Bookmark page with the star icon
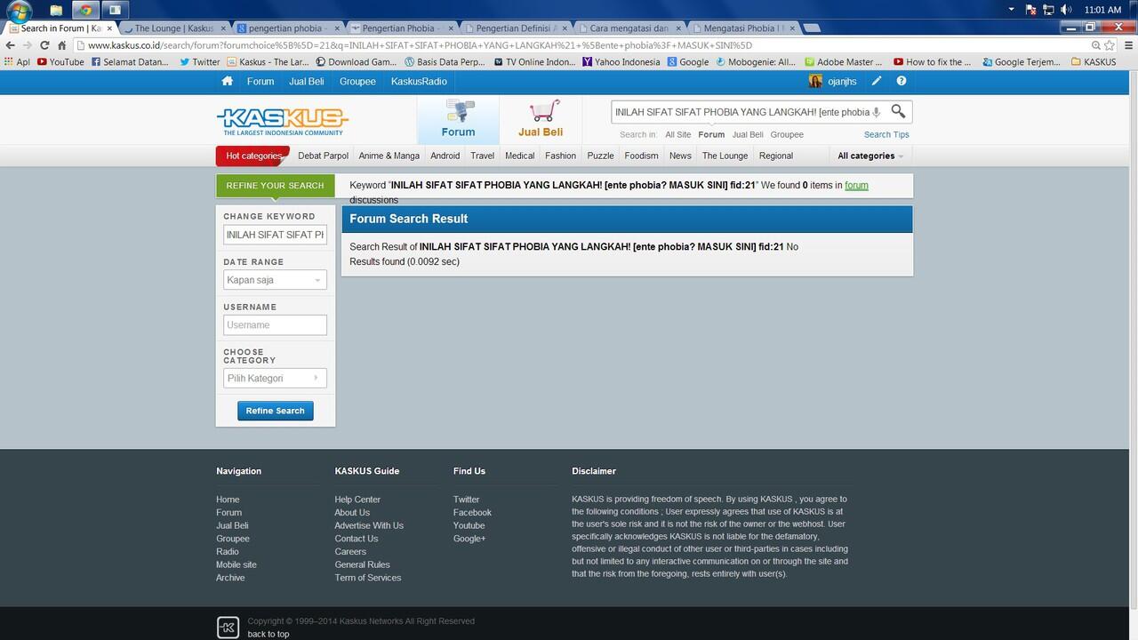The image size is (1138, 640). point(1110,45)
